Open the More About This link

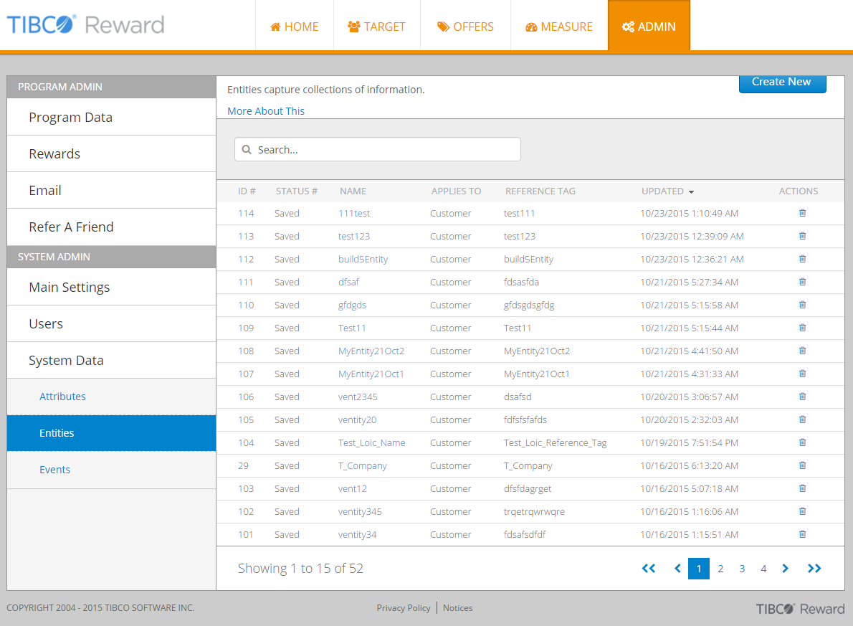(x=266, y=111)
